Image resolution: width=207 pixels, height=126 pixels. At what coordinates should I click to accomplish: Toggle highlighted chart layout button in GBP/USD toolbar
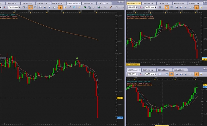click(167, 7)
